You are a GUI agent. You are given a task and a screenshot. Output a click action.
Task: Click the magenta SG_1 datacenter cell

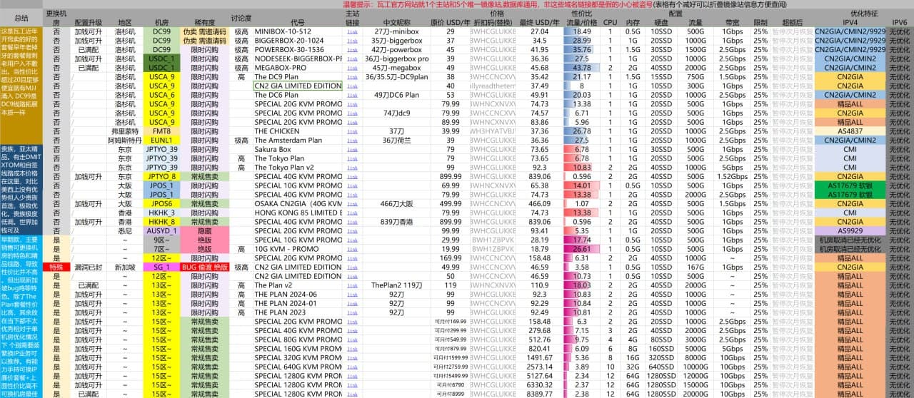pos(162,267)
